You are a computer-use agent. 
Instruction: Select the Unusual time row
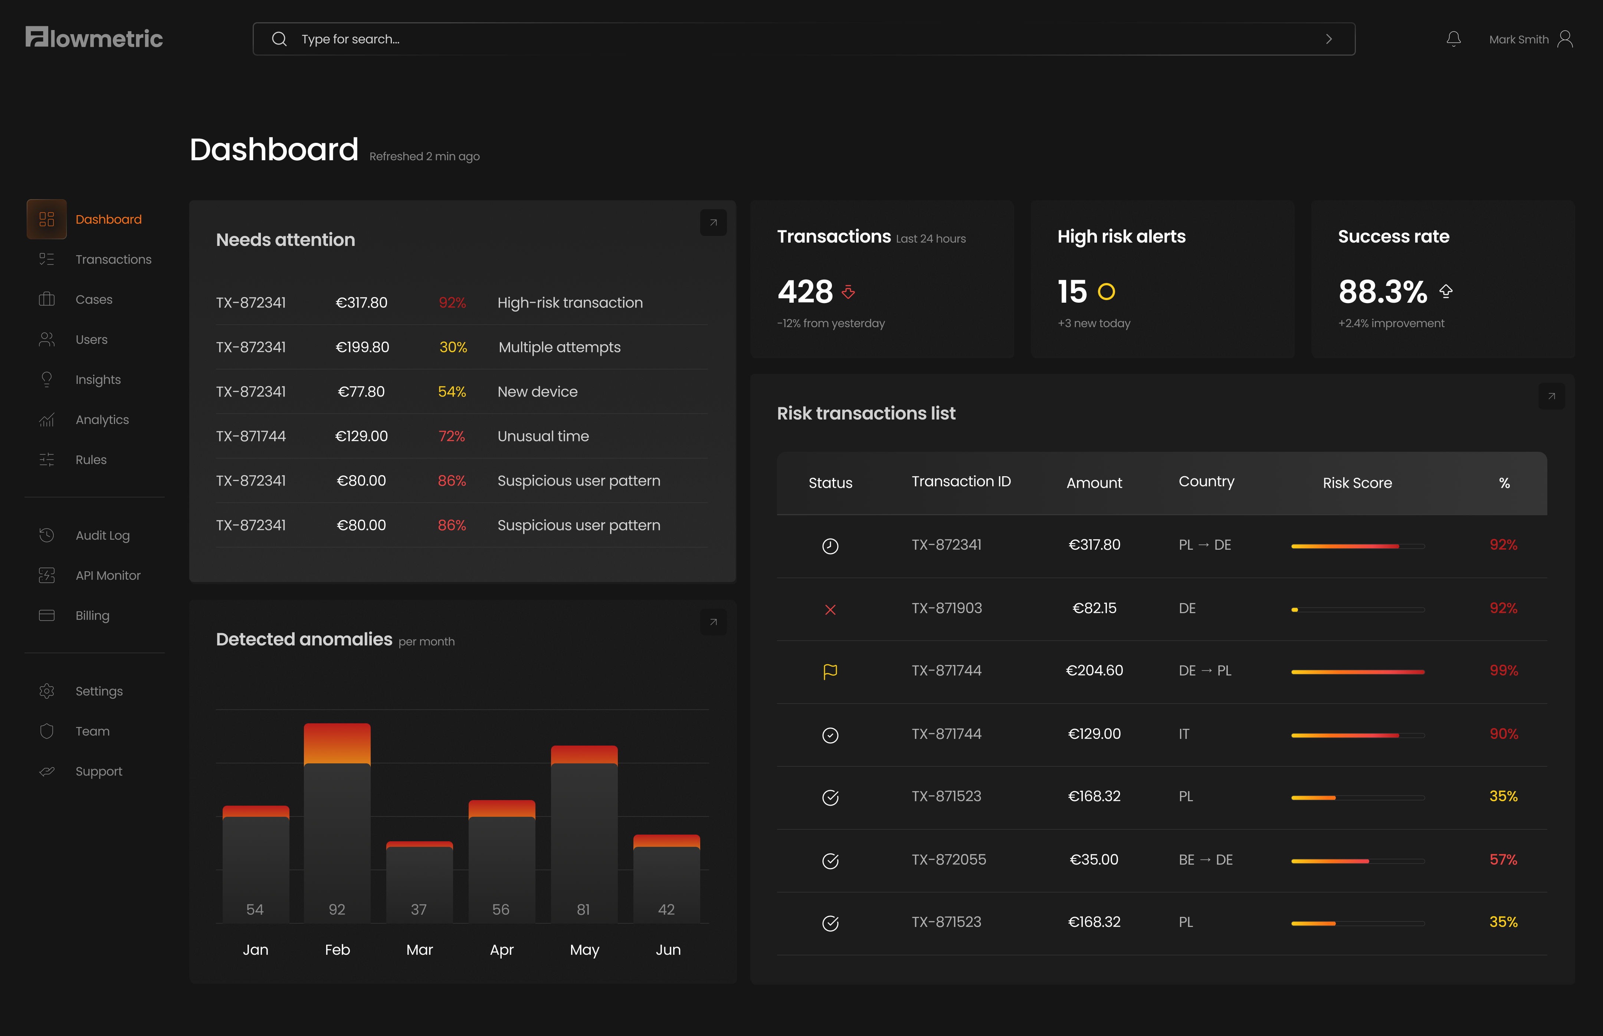[462, 436]
